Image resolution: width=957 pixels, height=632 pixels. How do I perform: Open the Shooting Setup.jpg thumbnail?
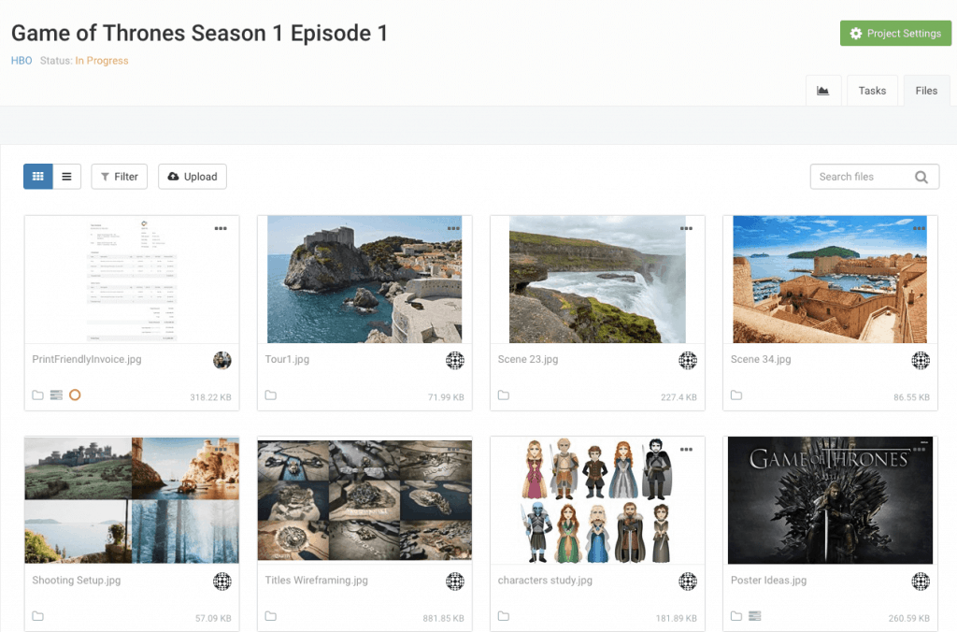(131, 499)
